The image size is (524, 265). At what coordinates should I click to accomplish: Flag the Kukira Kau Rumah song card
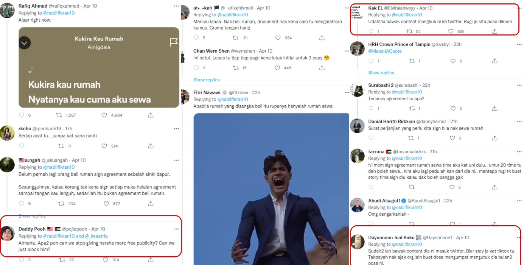(173, 42)
